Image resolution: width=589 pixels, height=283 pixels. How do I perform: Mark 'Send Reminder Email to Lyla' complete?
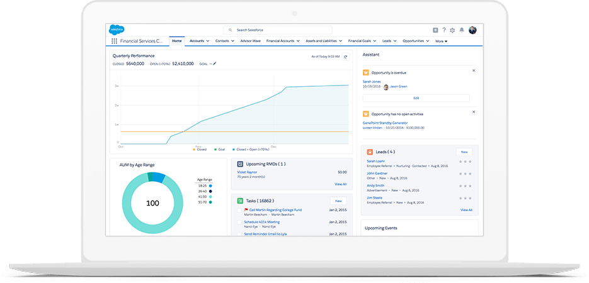(239, 233)
